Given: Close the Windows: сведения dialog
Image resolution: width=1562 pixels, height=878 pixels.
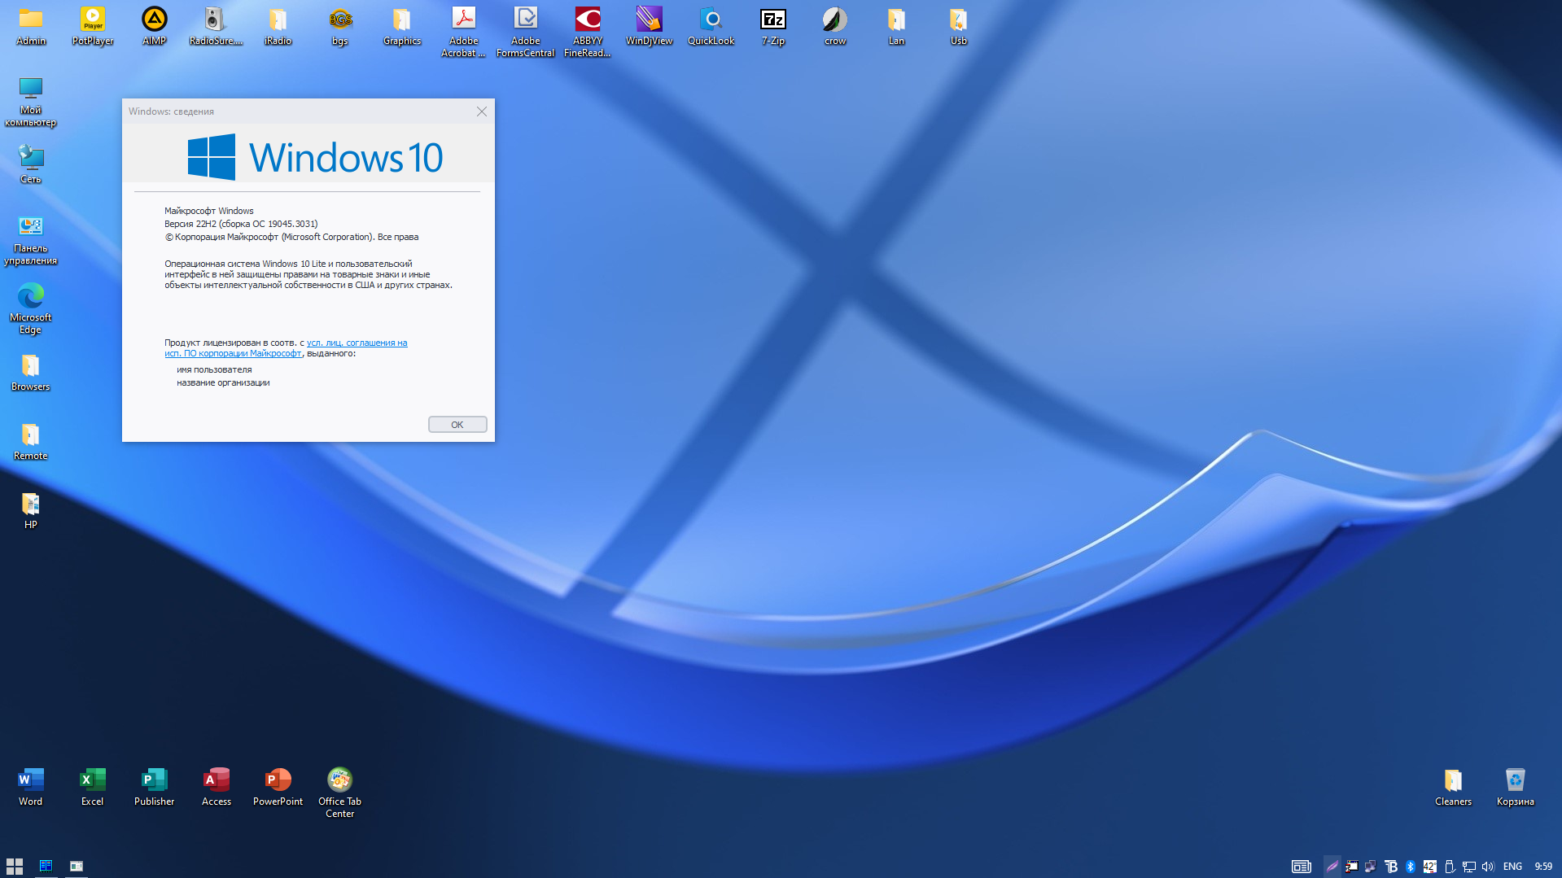Looking at the screenshot, I should tap(482, 111).
